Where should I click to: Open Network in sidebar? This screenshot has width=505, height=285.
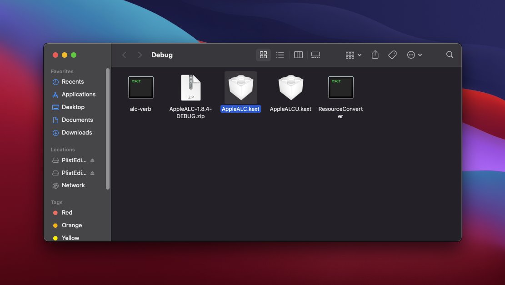click(73, 185)
